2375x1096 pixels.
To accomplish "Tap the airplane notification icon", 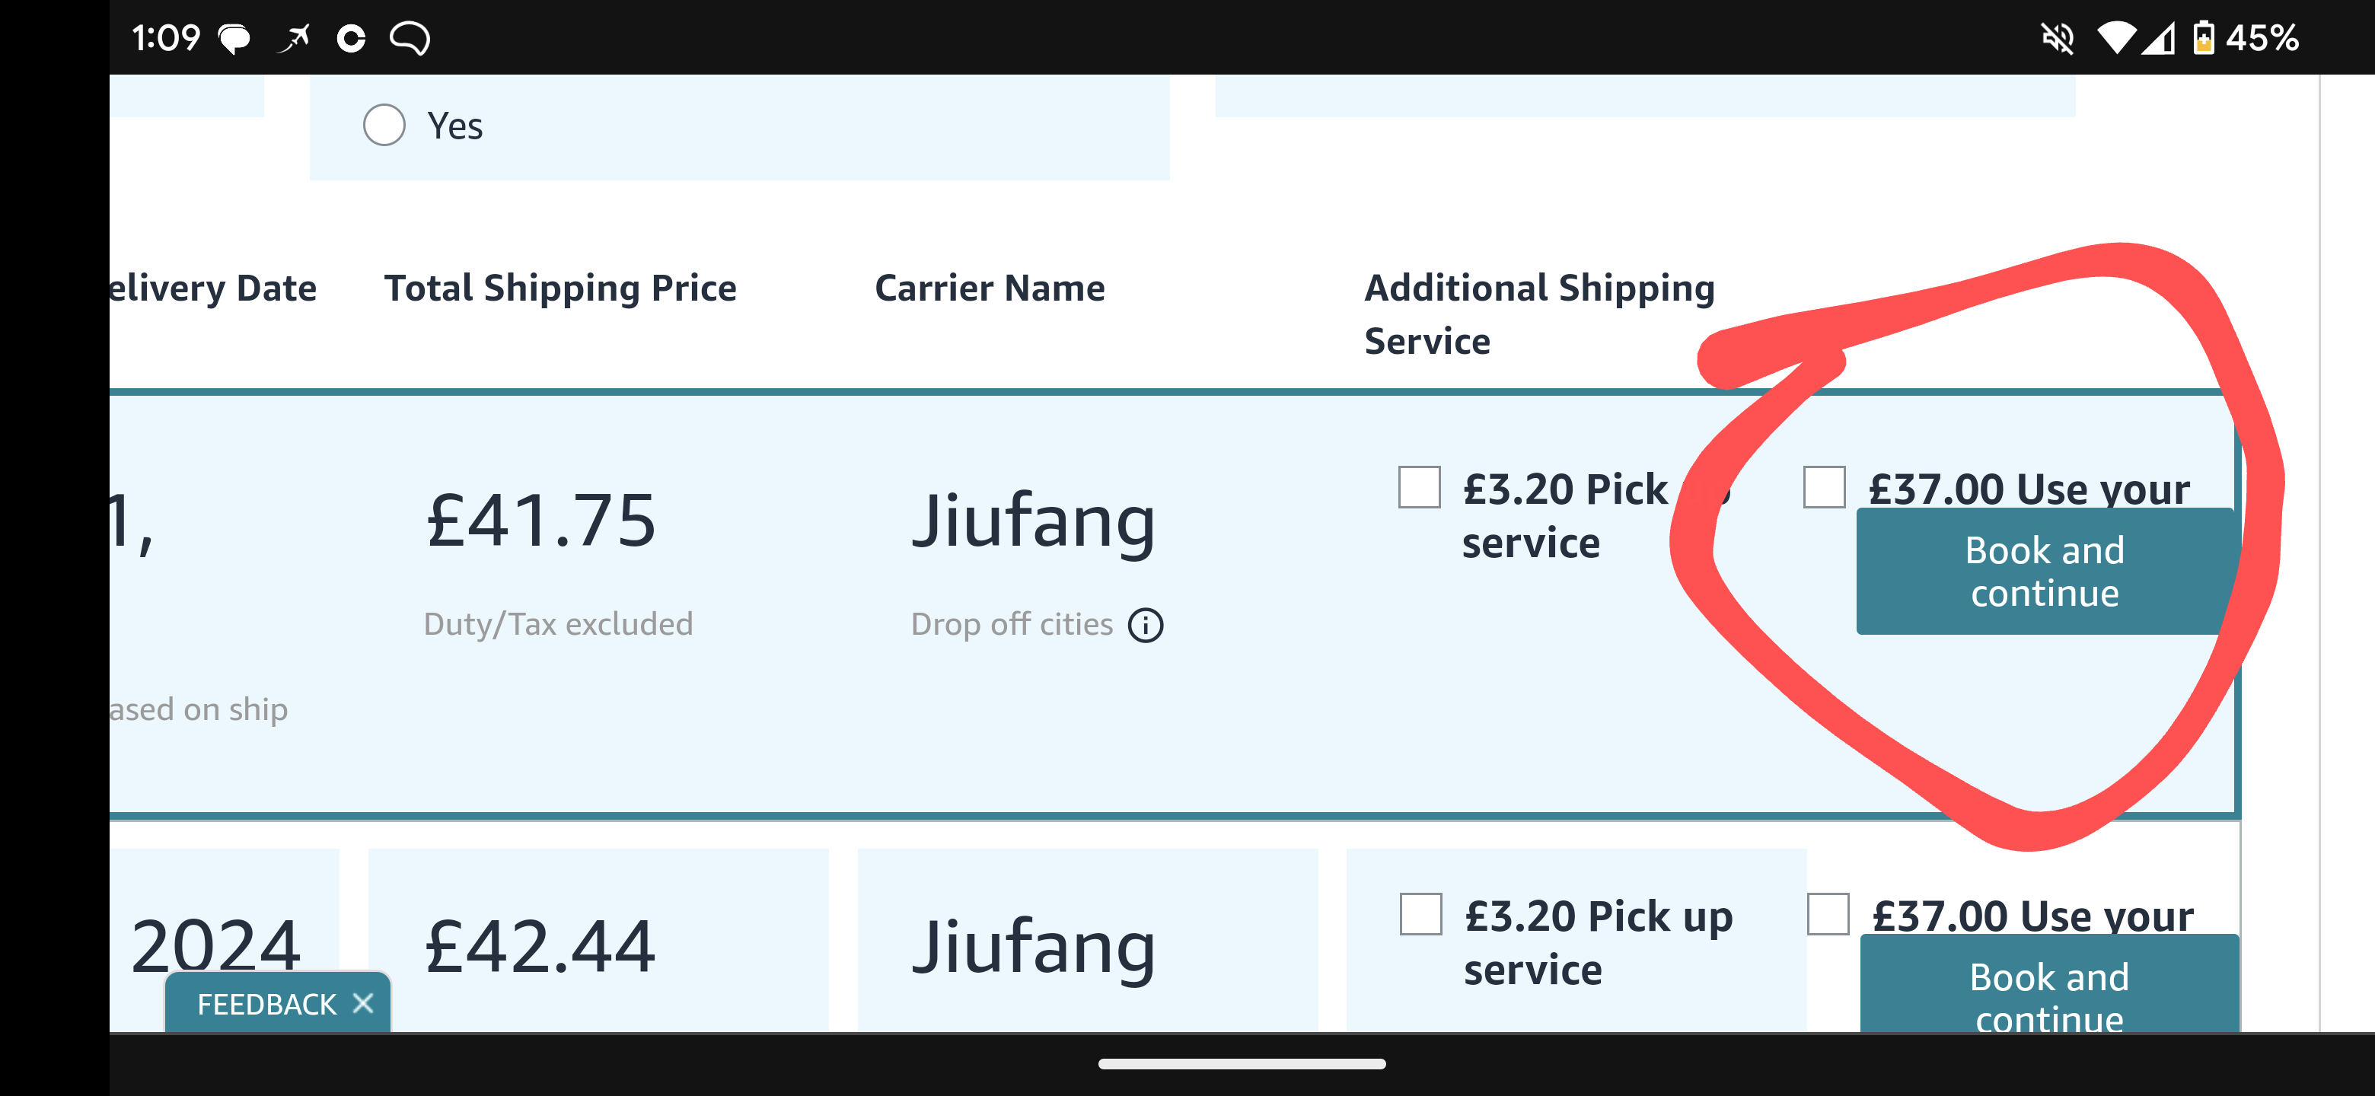I will click(x=294, y=39).
